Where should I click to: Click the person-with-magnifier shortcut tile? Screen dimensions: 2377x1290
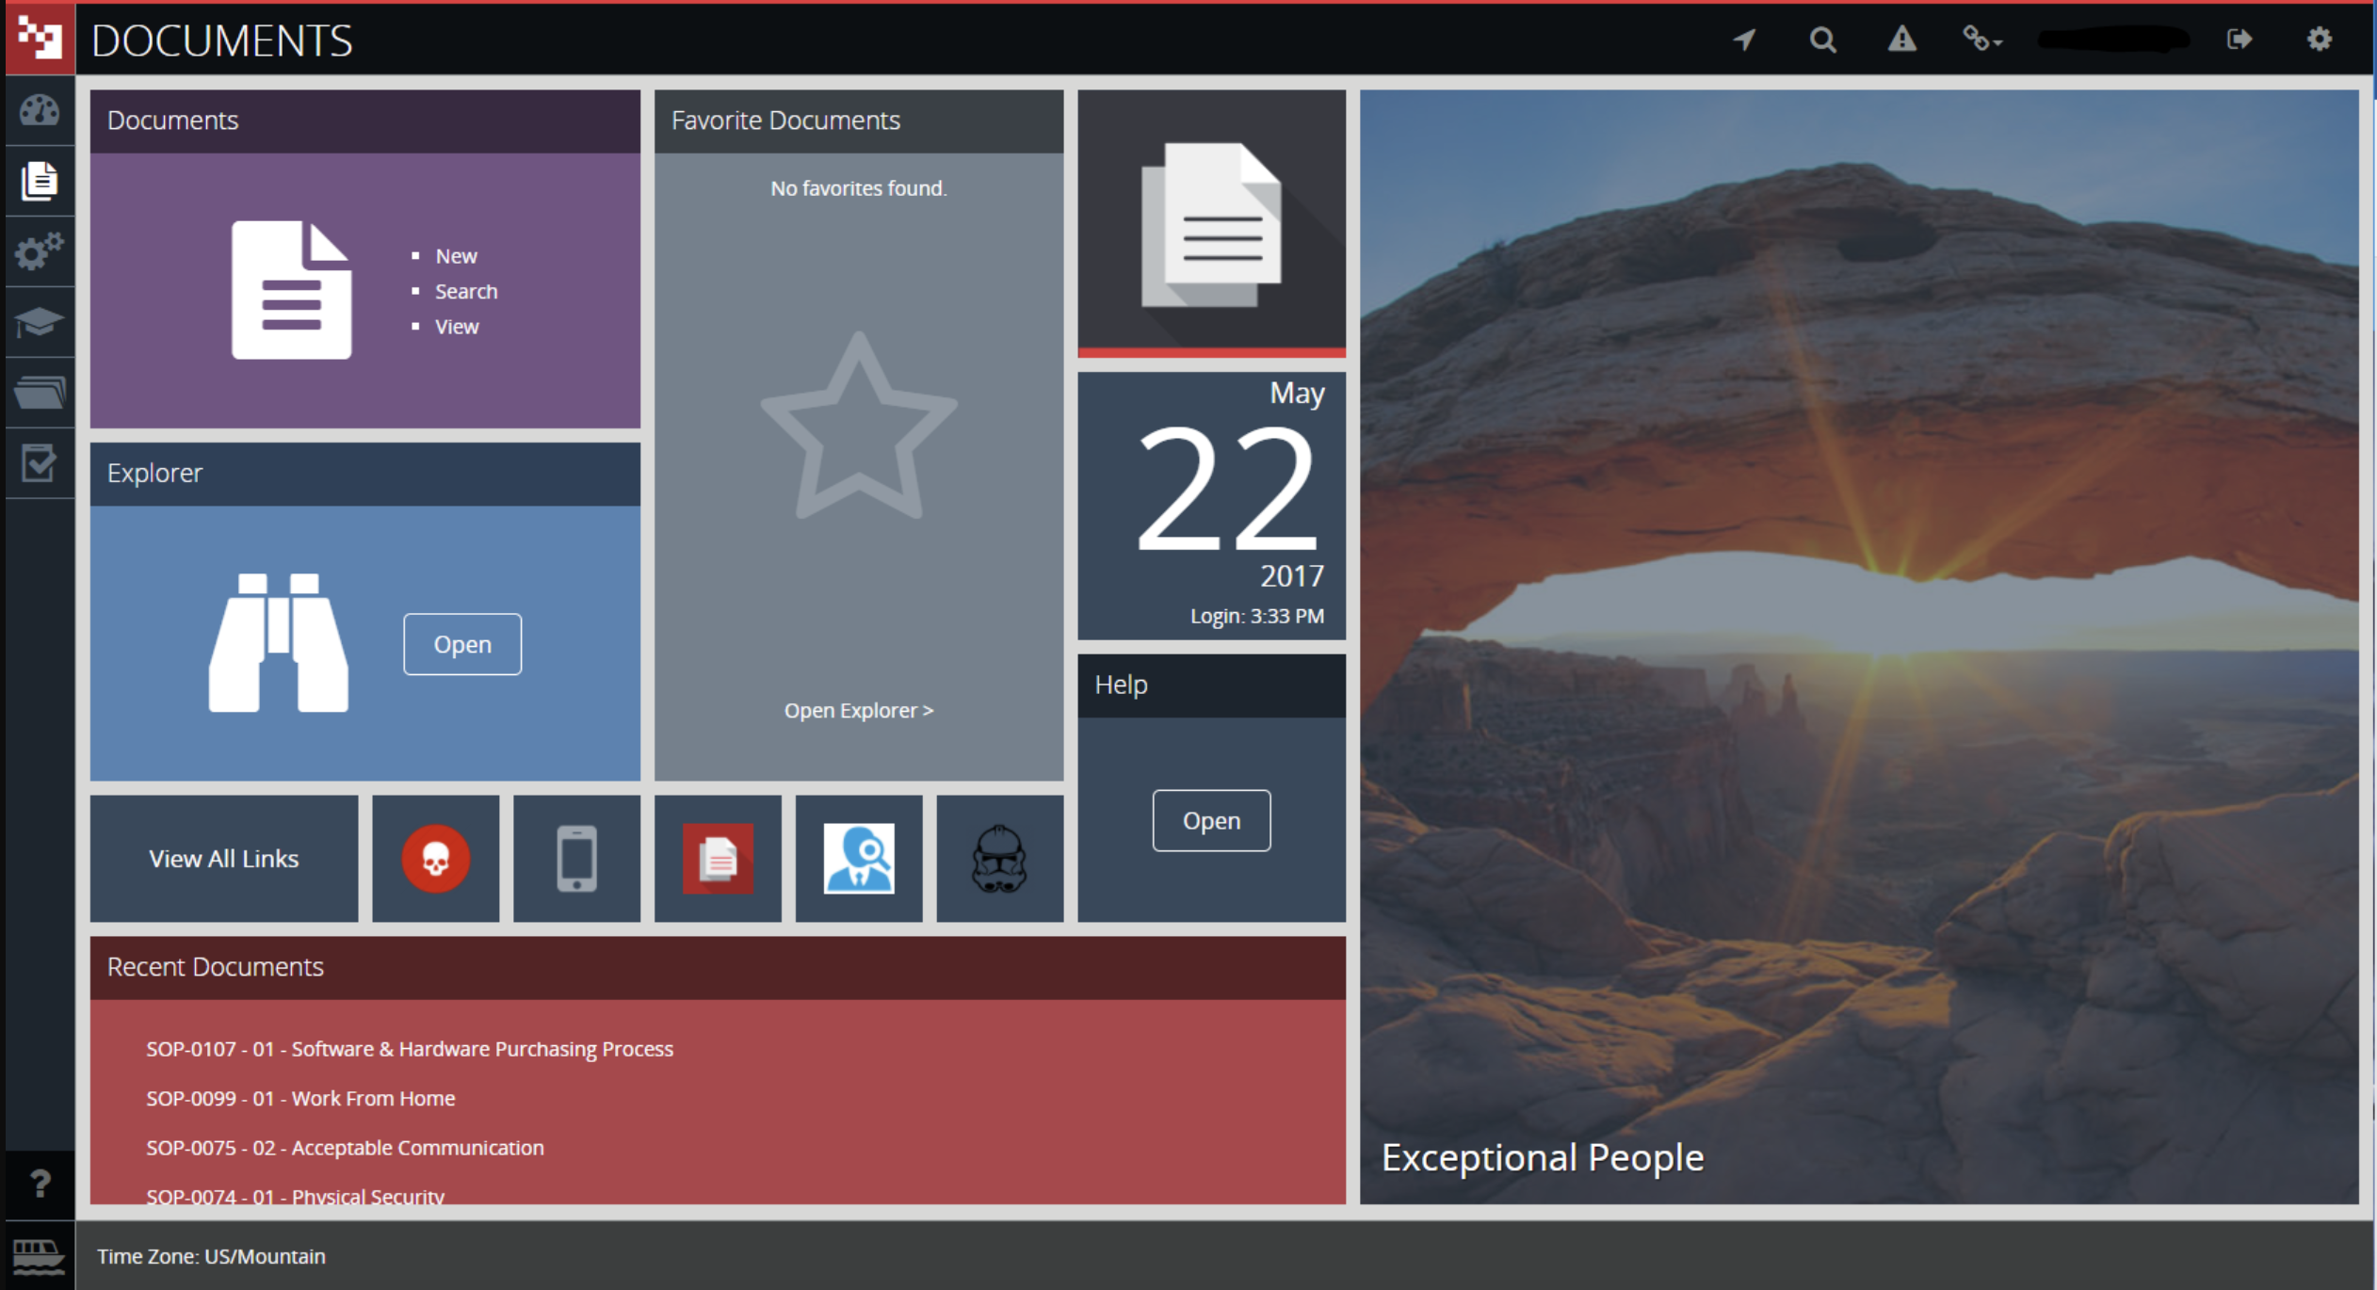pyautogui.click(x=858, y=858)
